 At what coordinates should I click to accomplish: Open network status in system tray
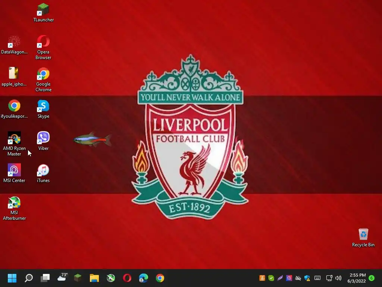tap(329, 278)
